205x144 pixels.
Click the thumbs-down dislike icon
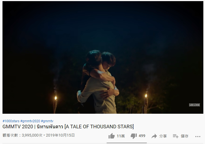(134, 136)
